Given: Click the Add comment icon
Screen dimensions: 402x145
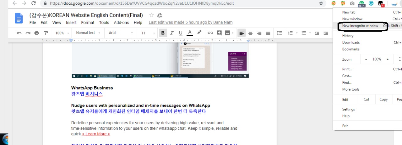Looking at the screenshot, I should (219, 33).
